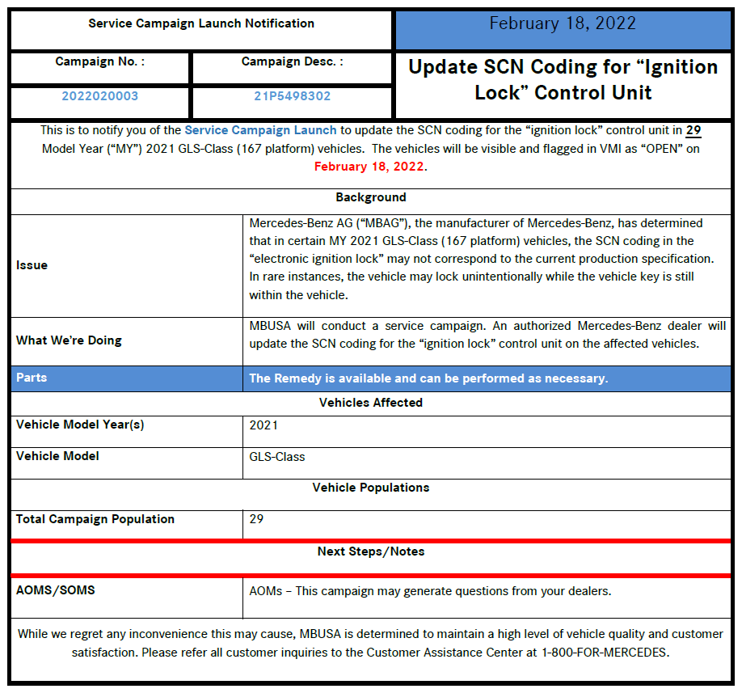Screen dimensions: 742x693
Task: Click the 'What We're Doing' row label
Action: 69,340
